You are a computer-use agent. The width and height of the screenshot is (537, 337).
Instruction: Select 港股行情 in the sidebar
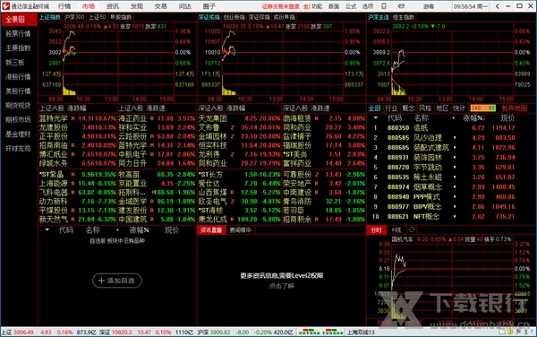[18, 76]
